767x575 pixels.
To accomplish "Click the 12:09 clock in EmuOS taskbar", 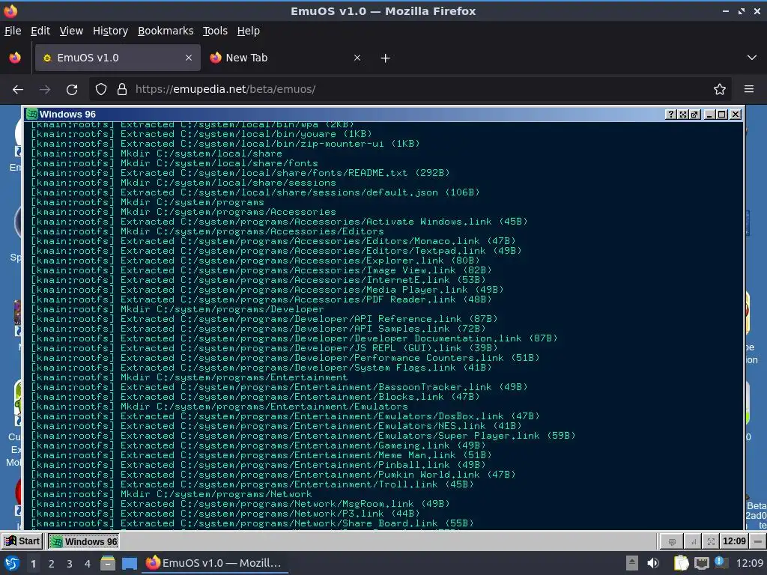I will click(734, 541).
